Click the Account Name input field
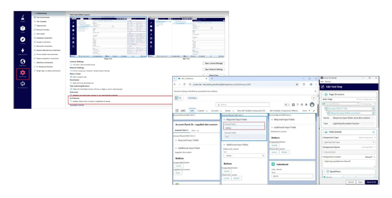The height and width of the screenshot is (198, 392). tap(244, 128)
